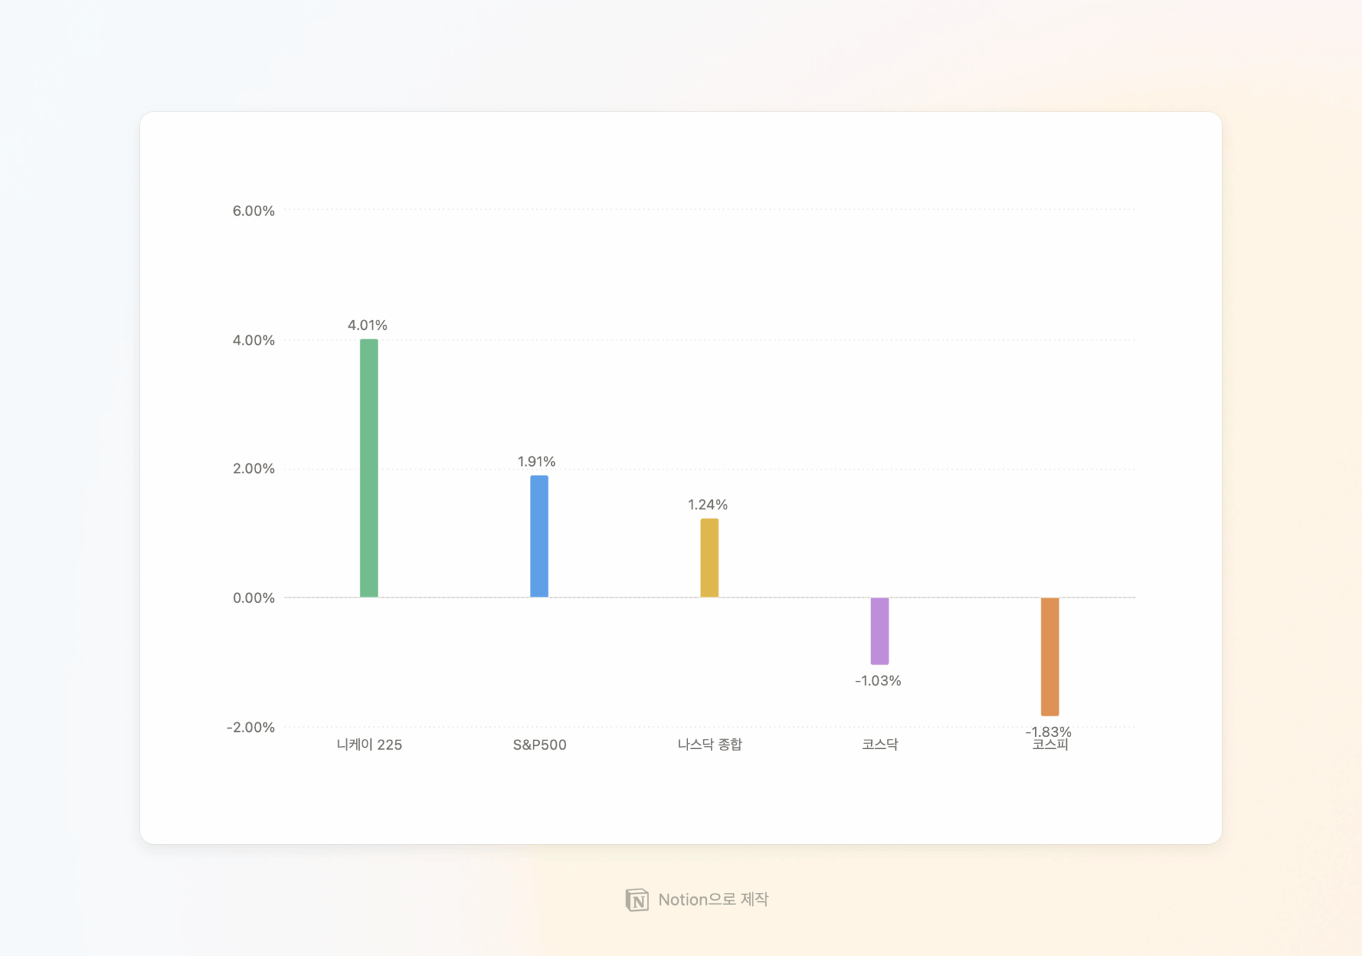Select the purple 코스닥 bar
The width and height of the screenshot is (1362, 956).
pos(880,631)
